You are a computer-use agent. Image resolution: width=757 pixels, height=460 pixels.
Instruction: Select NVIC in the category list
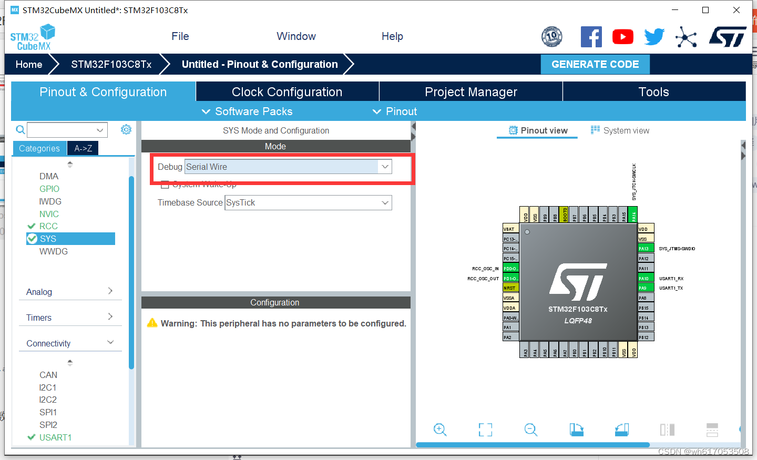click(49, 214)
